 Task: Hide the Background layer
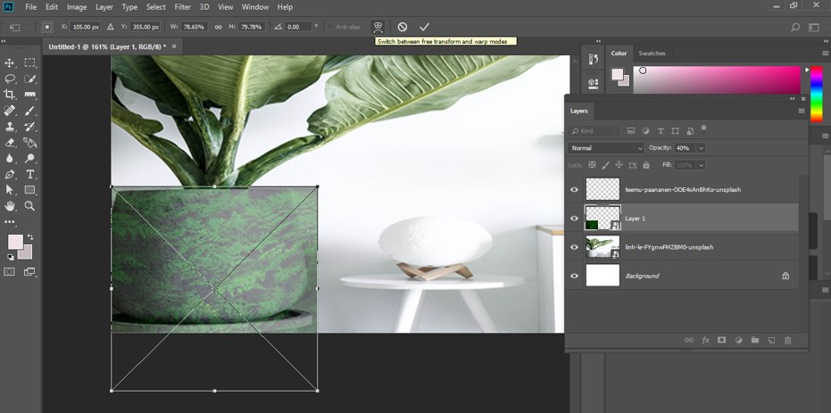coord(574,276)
